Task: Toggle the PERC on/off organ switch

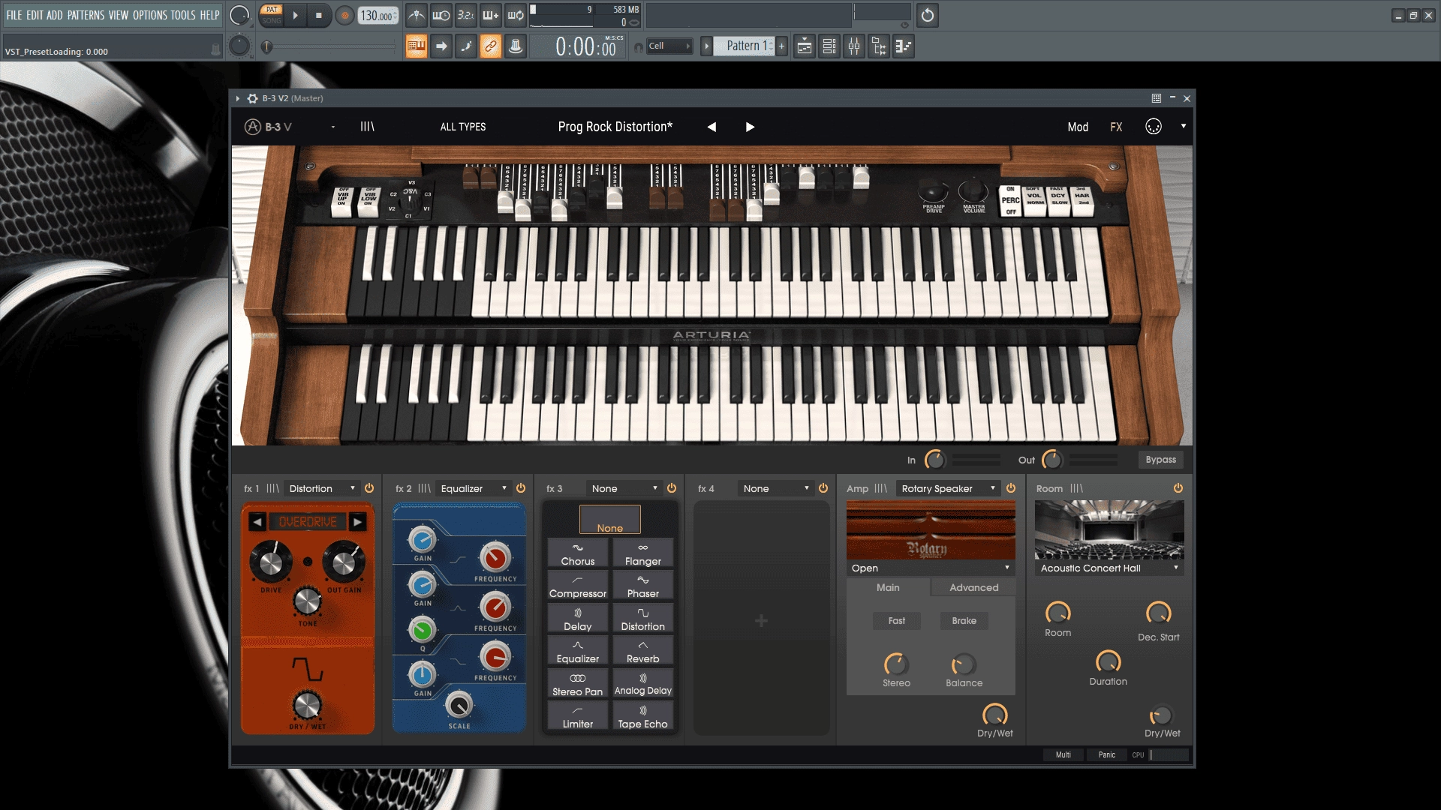Action: [x=1011, y=200]
